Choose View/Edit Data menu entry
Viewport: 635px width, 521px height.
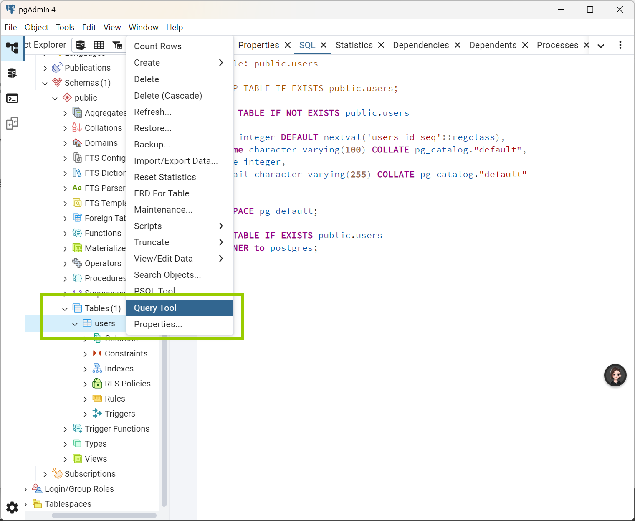(x=180, y=259)
